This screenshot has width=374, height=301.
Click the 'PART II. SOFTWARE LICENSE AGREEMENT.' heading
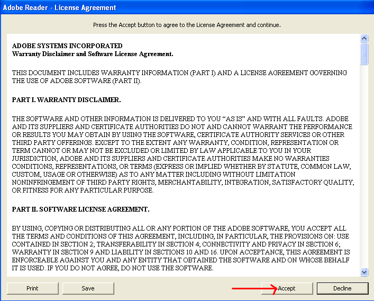(x=80, y=209)
